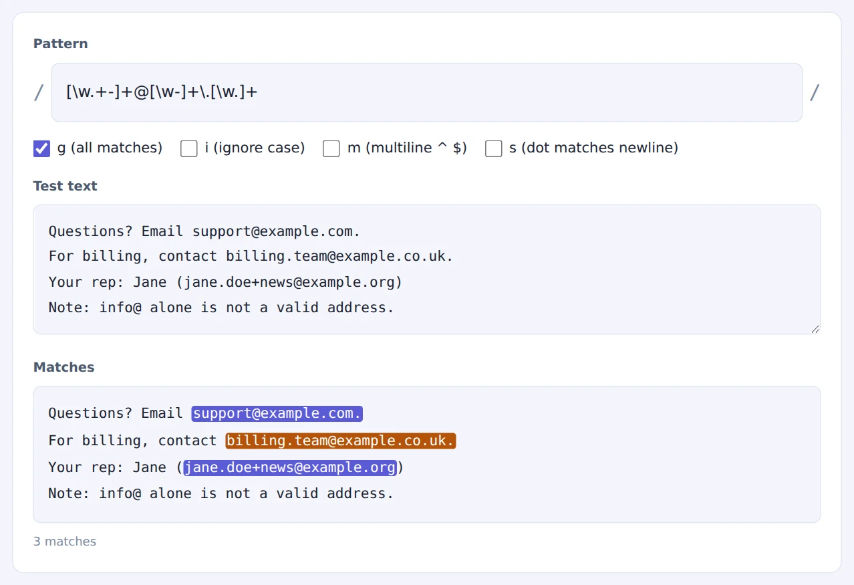Check the m (multiline ^ $) option

click(x=331, y=148)
